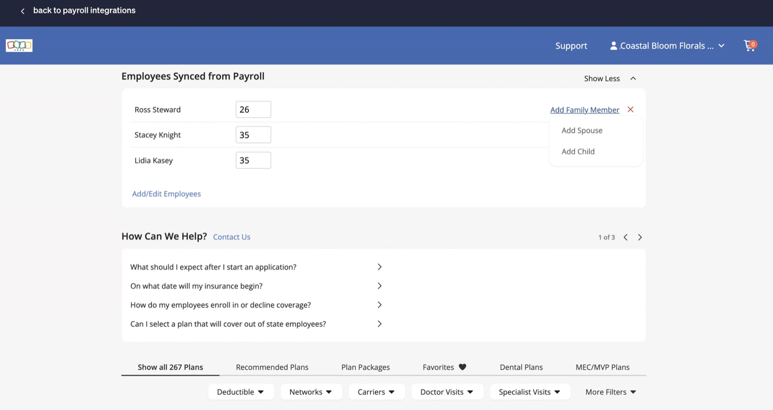Go back to payroll integrations arrow
The height and width of the screenshot is (410, 773).
tap(23, 11)
